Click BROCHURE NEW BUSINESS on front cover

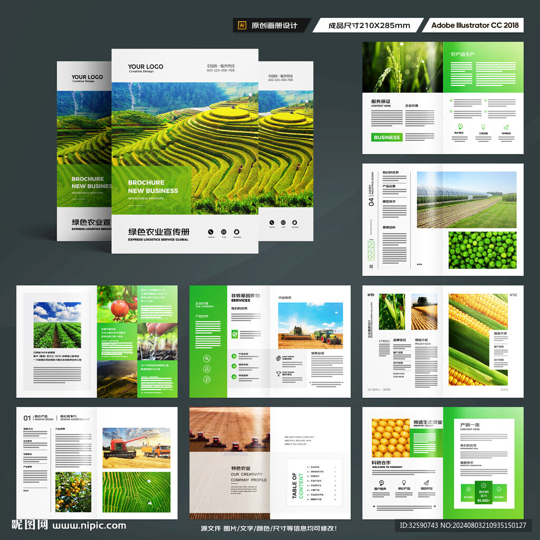(x=153, y=187)
